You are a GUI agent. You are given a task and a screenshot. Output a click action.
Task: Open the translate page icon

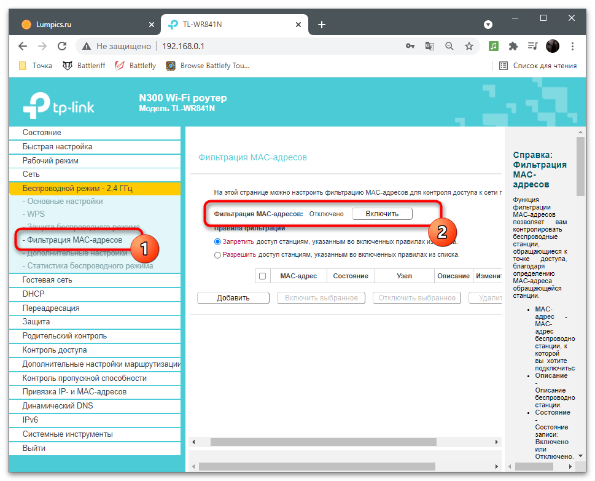[430, 46]
